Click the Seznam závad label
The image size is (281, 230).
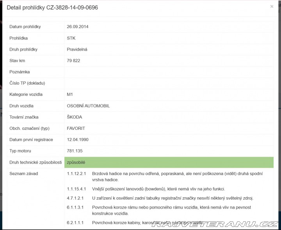24,173
